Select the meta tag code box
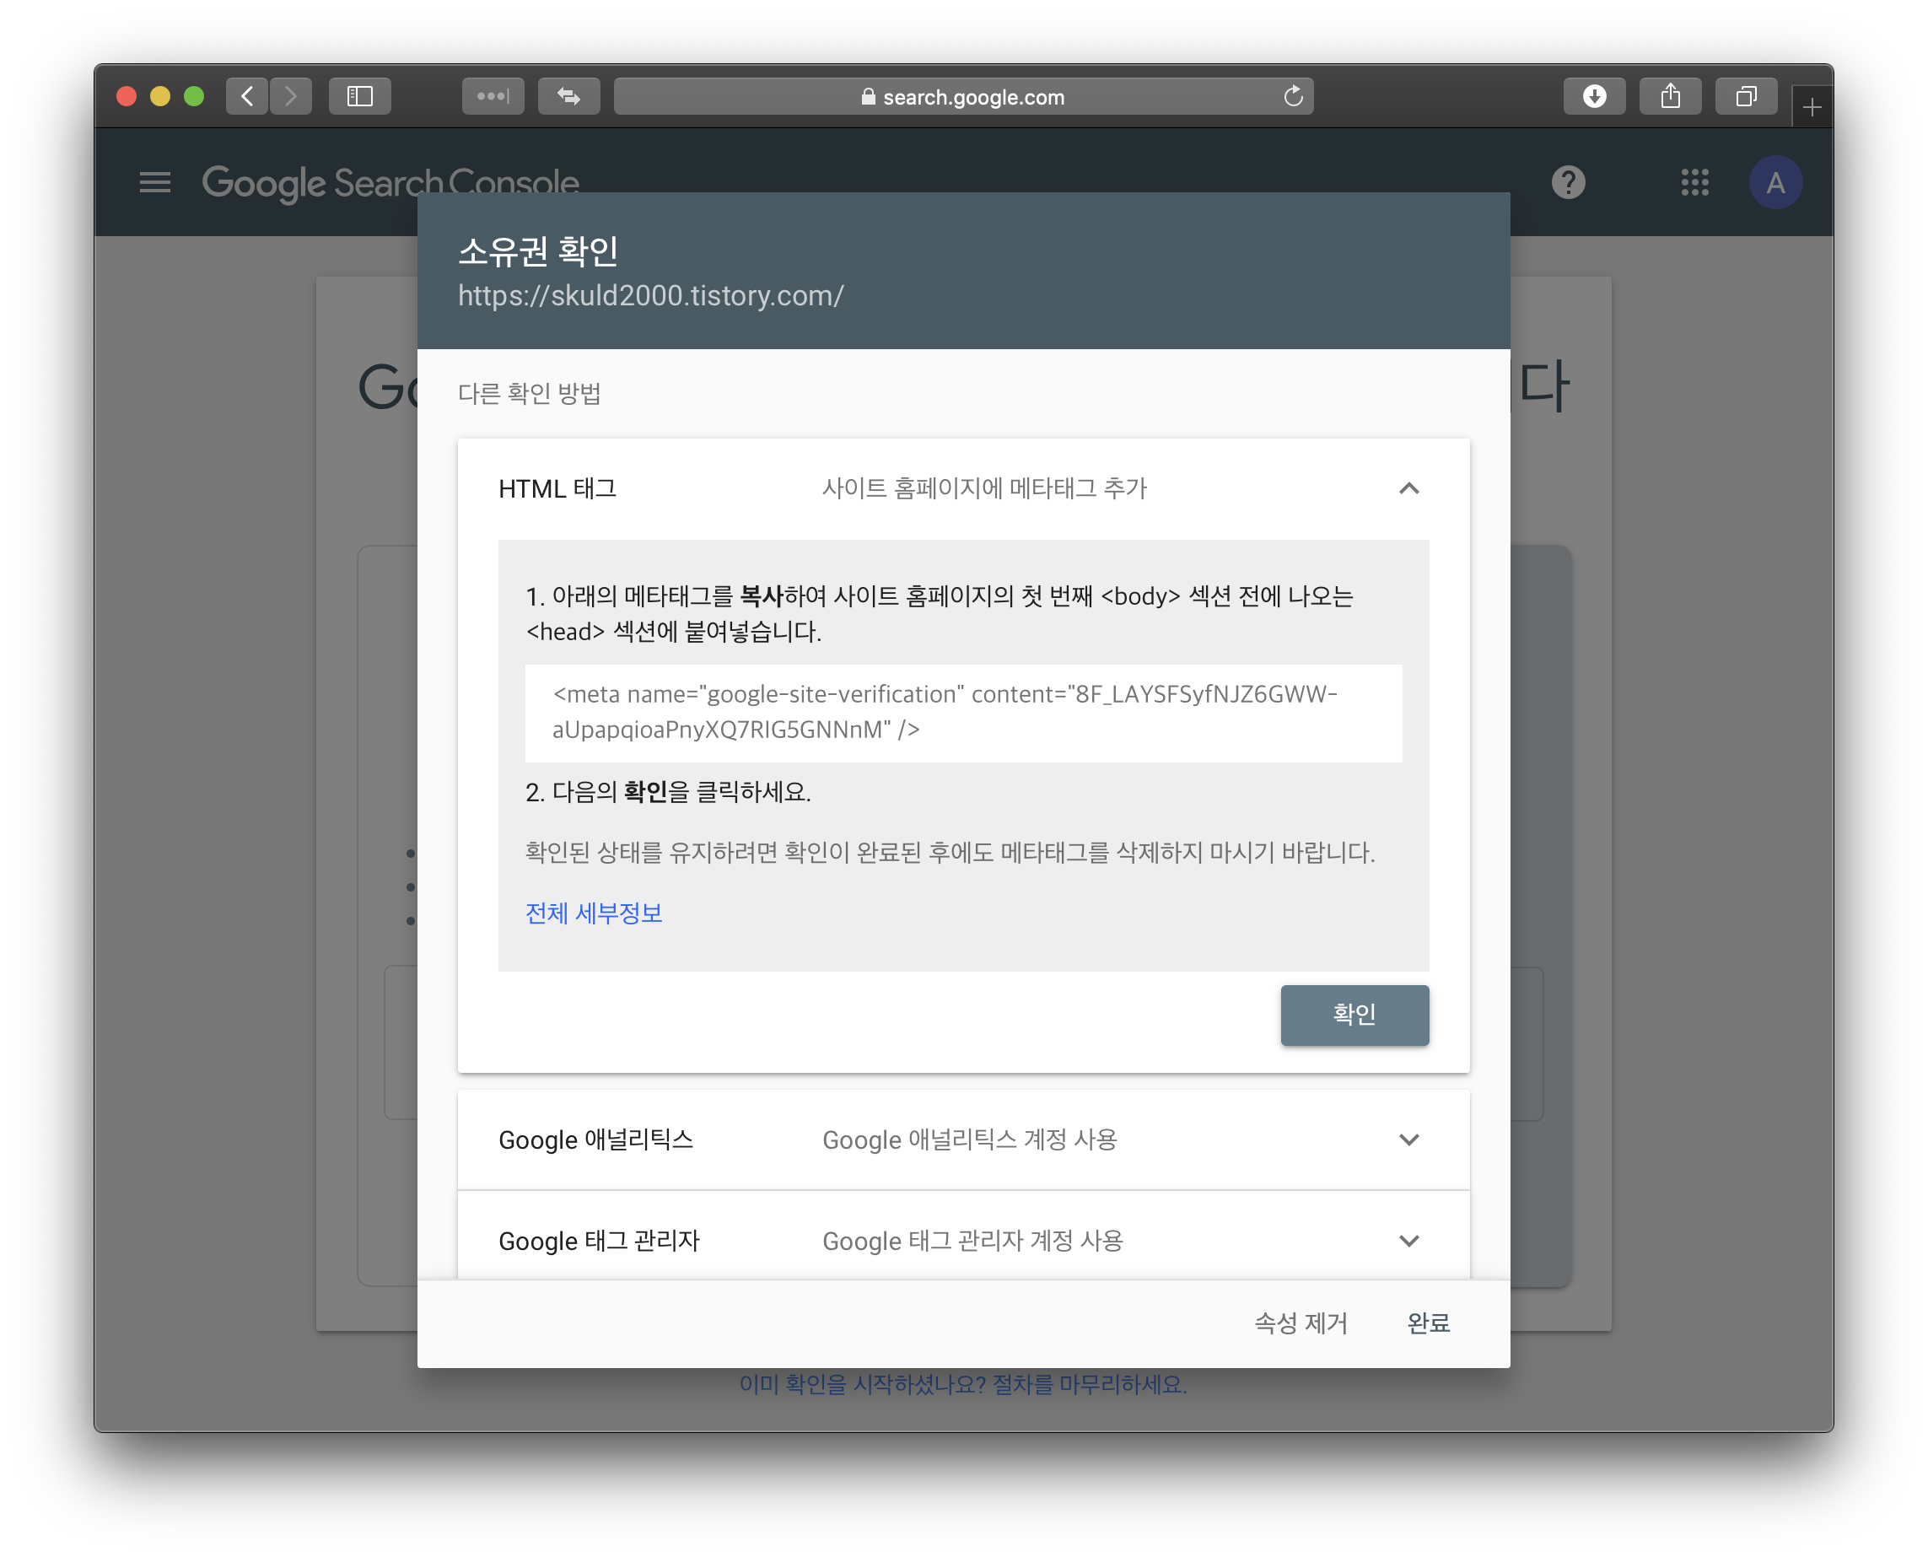The image size is (1928, 1557). [963, 713]
